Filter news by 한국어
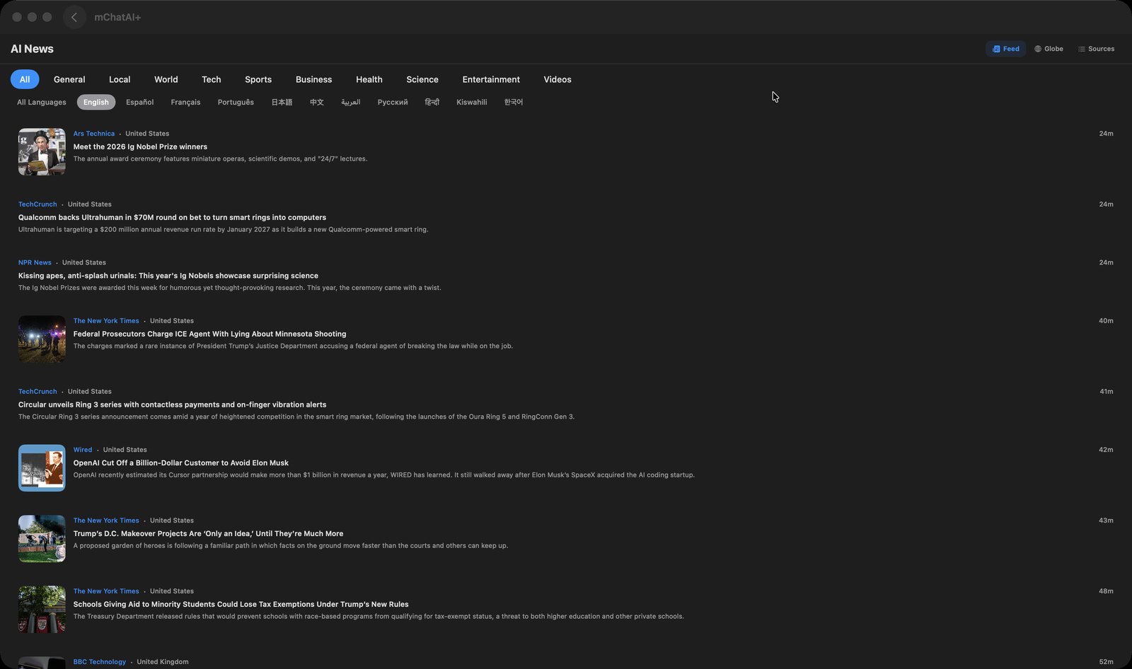The width and height of the screenshot is (1132, 669). (514, 102)
